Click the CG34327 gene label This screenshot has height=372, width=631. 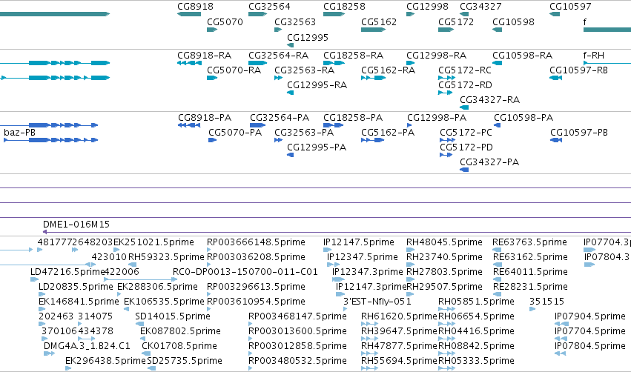coord(480,7)
